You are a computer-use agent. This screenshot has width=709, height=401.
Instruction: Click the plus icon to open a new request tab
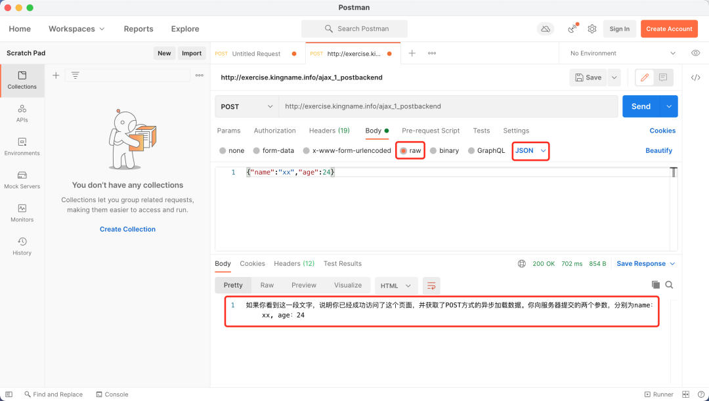coord(412,53)
